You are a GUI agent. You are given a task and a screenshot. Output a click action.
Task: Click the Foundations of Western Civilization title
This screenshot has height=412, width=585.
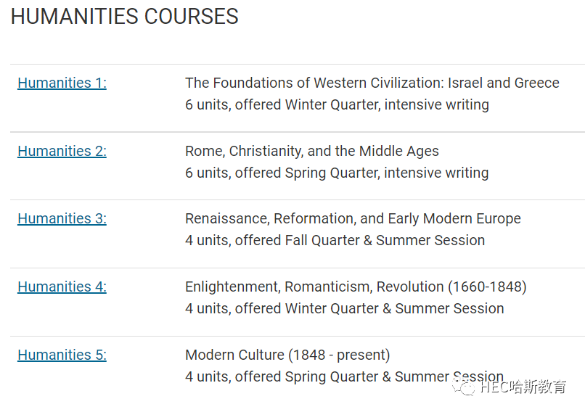coord(372,83)
